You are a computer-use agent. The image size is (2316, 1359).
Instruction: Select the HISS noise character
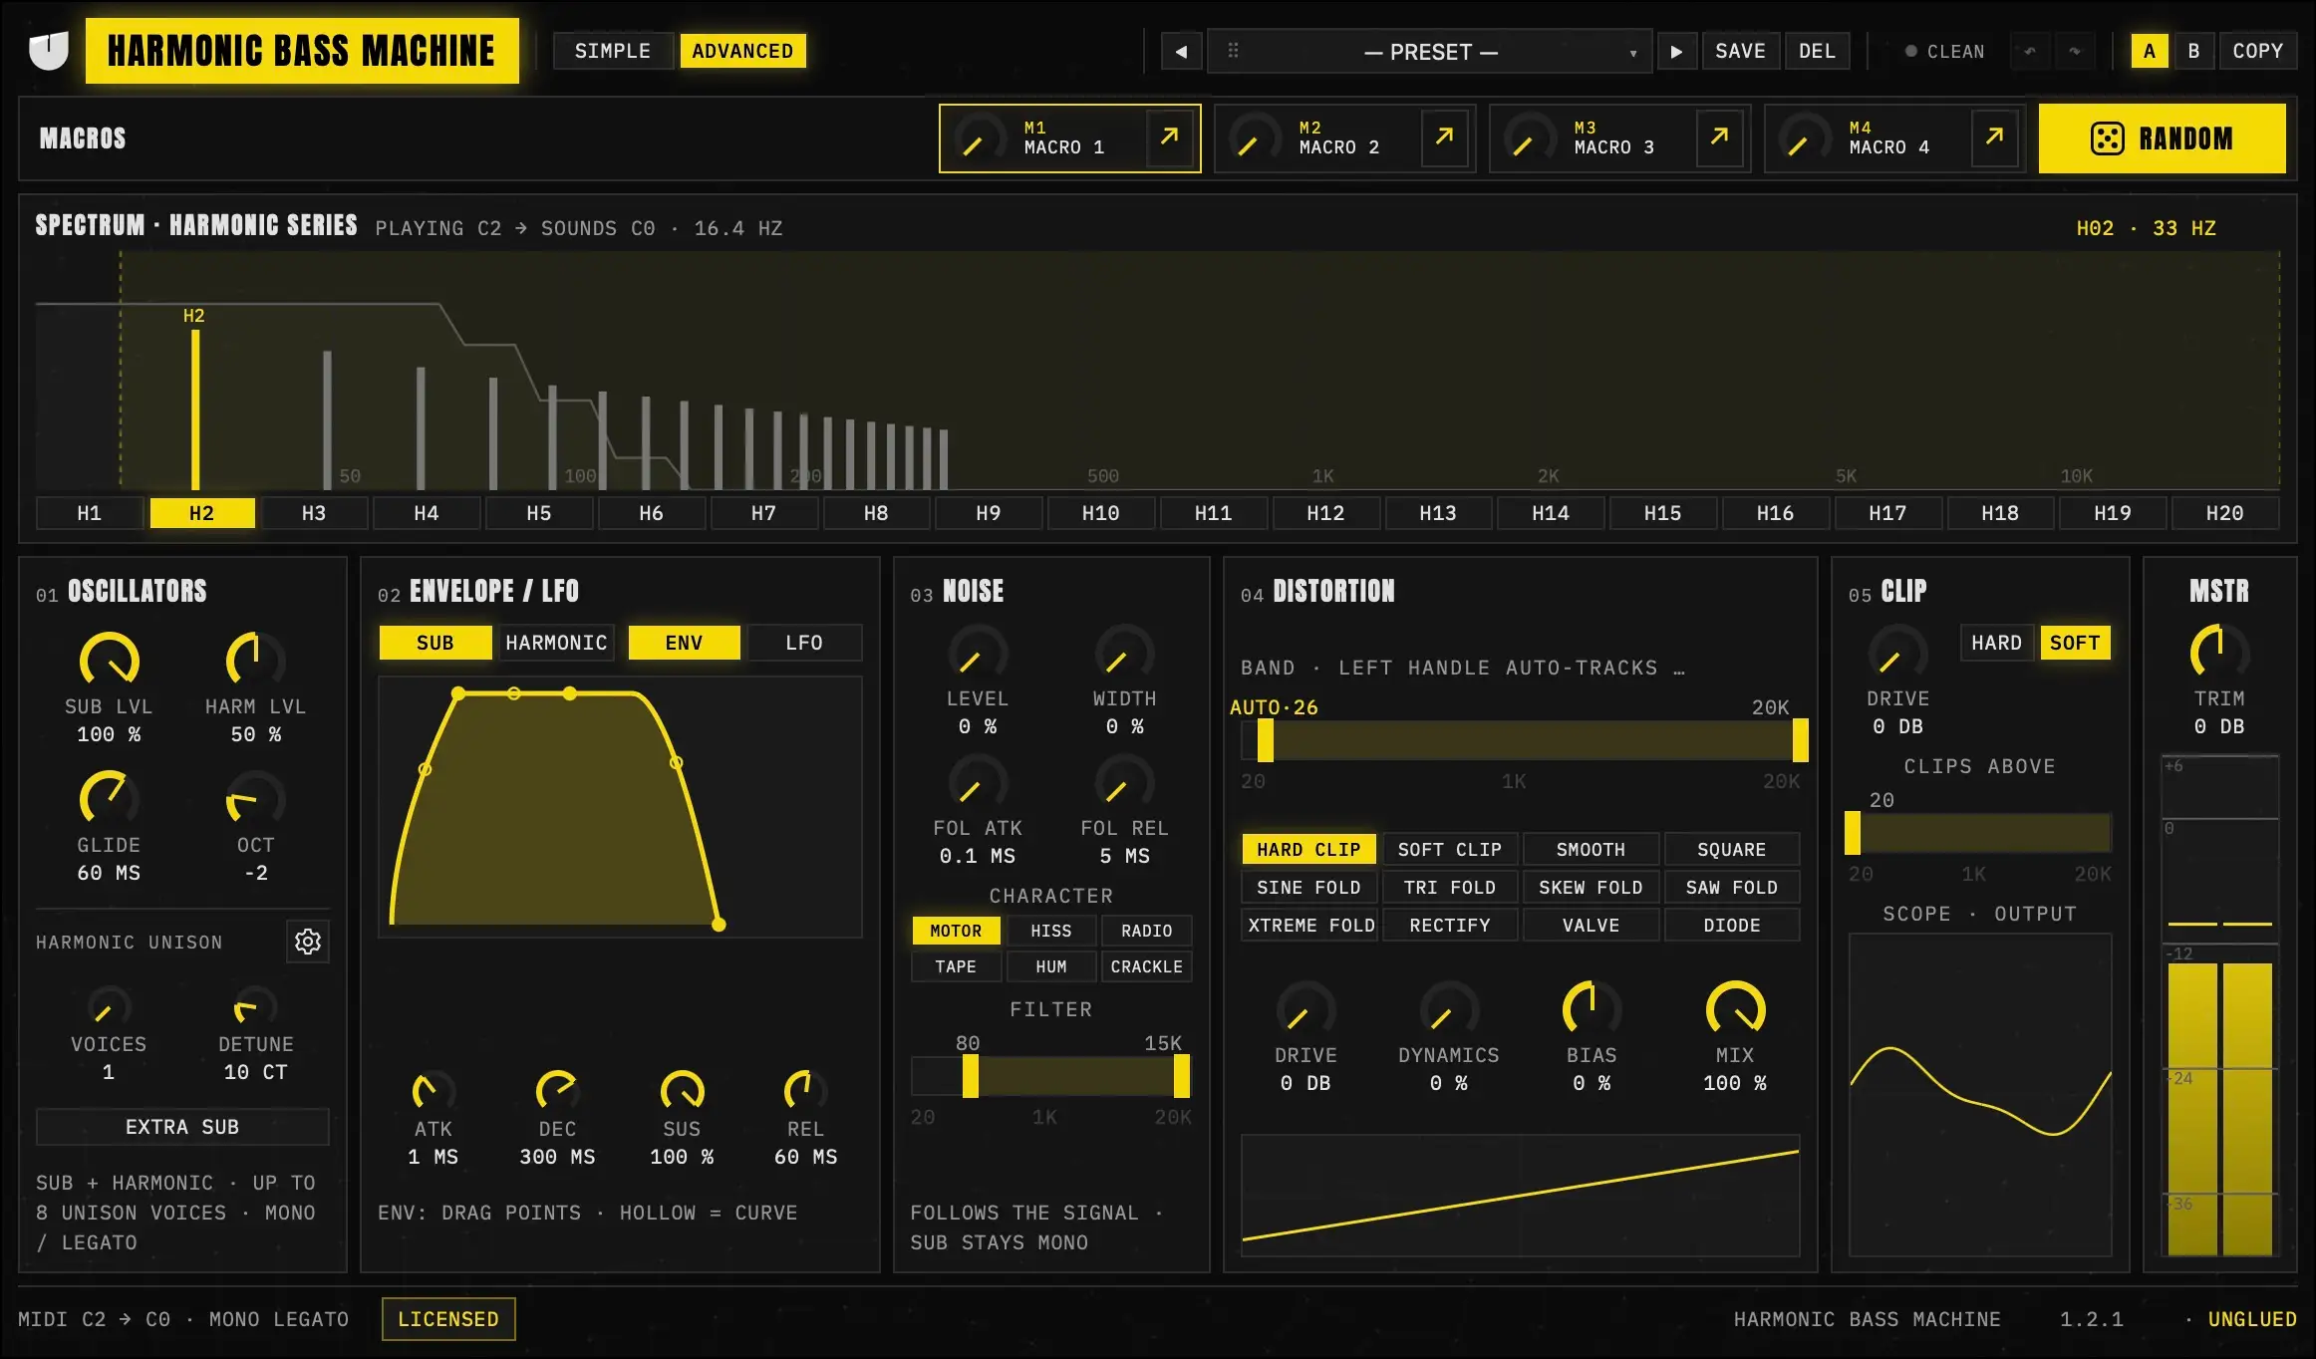point(1050,931)
